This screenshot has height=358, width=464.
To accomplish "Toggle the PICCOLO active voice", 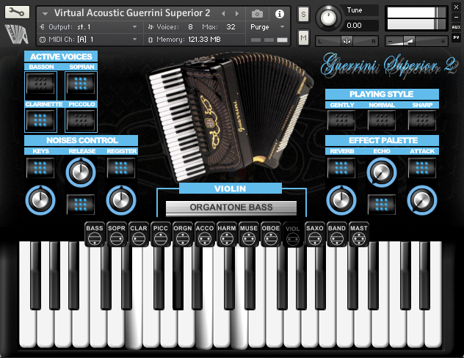I will [x=81, y=120].
